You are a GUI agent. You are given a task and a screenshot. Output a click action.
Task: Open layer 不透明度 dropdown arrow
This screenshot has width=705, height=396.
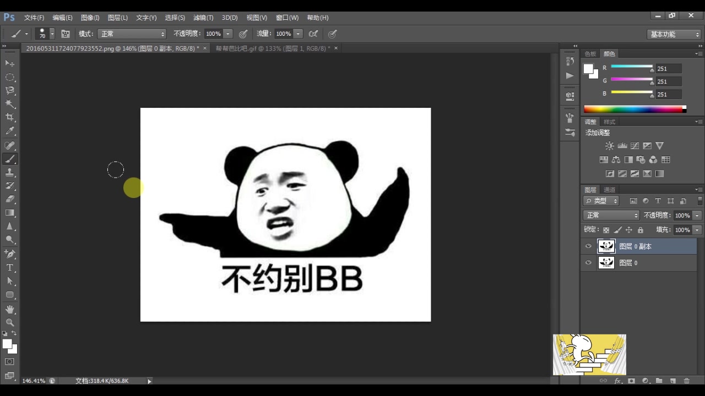697,216
